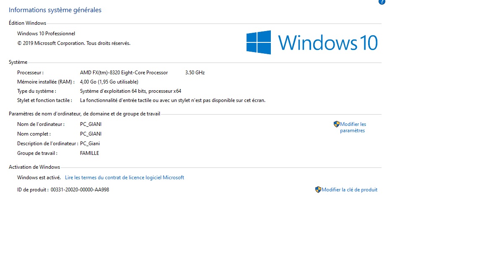Click the Nom de l'ordinateur label
Screen dimensions: 483x272
41,124
